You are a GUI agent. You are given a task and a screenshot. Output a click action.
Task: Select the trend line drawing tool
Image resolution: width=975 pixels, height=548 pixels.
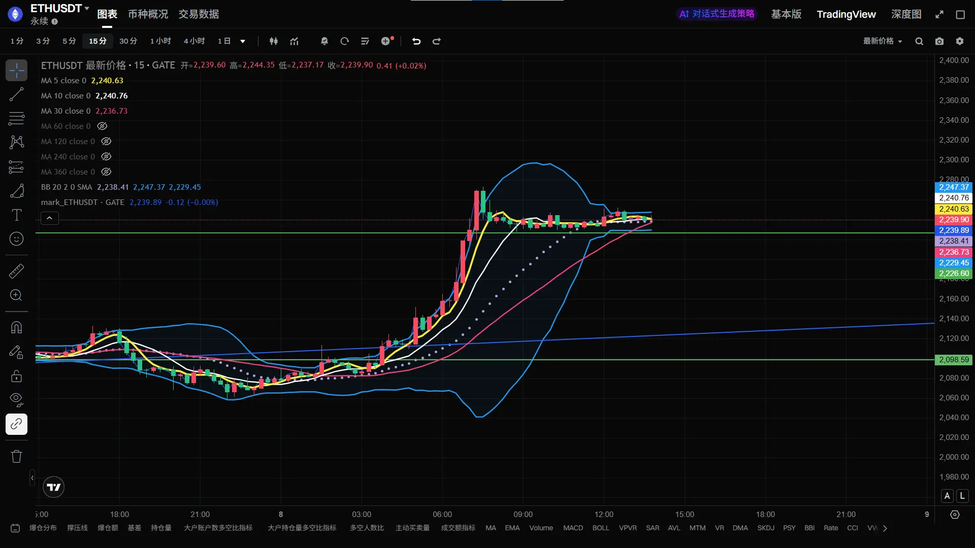click(x=16, y=94)
